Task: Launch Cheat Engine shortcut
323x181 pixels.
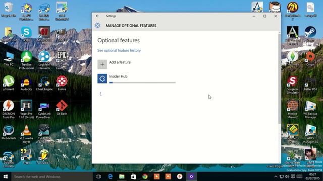Action: click(x=44, y=83)
